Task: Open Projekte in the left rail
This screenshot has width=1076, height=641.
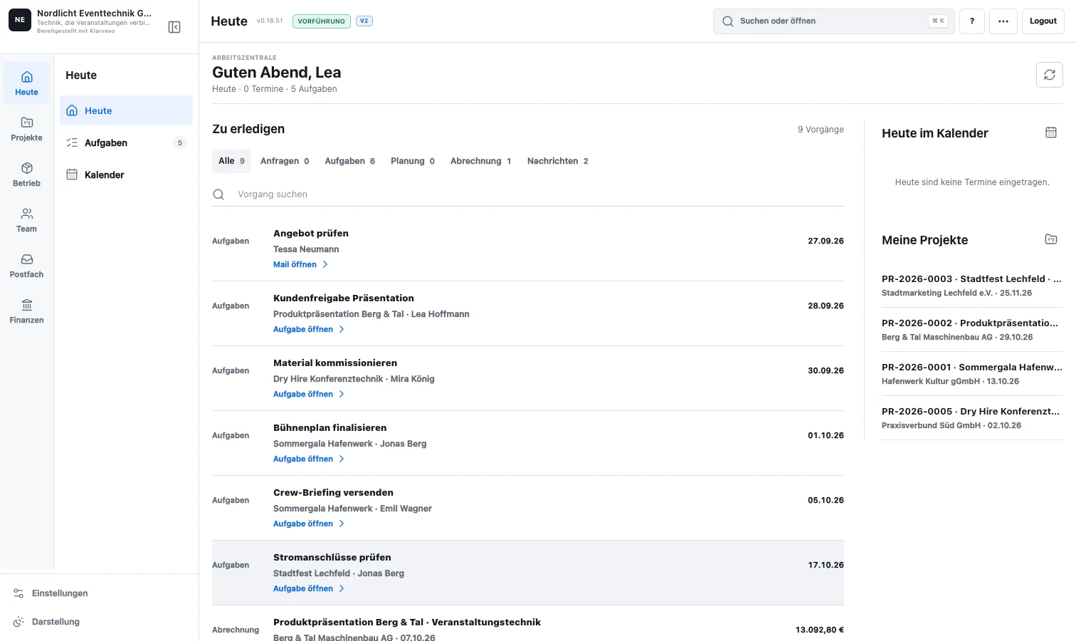Action: pos(26,129)
